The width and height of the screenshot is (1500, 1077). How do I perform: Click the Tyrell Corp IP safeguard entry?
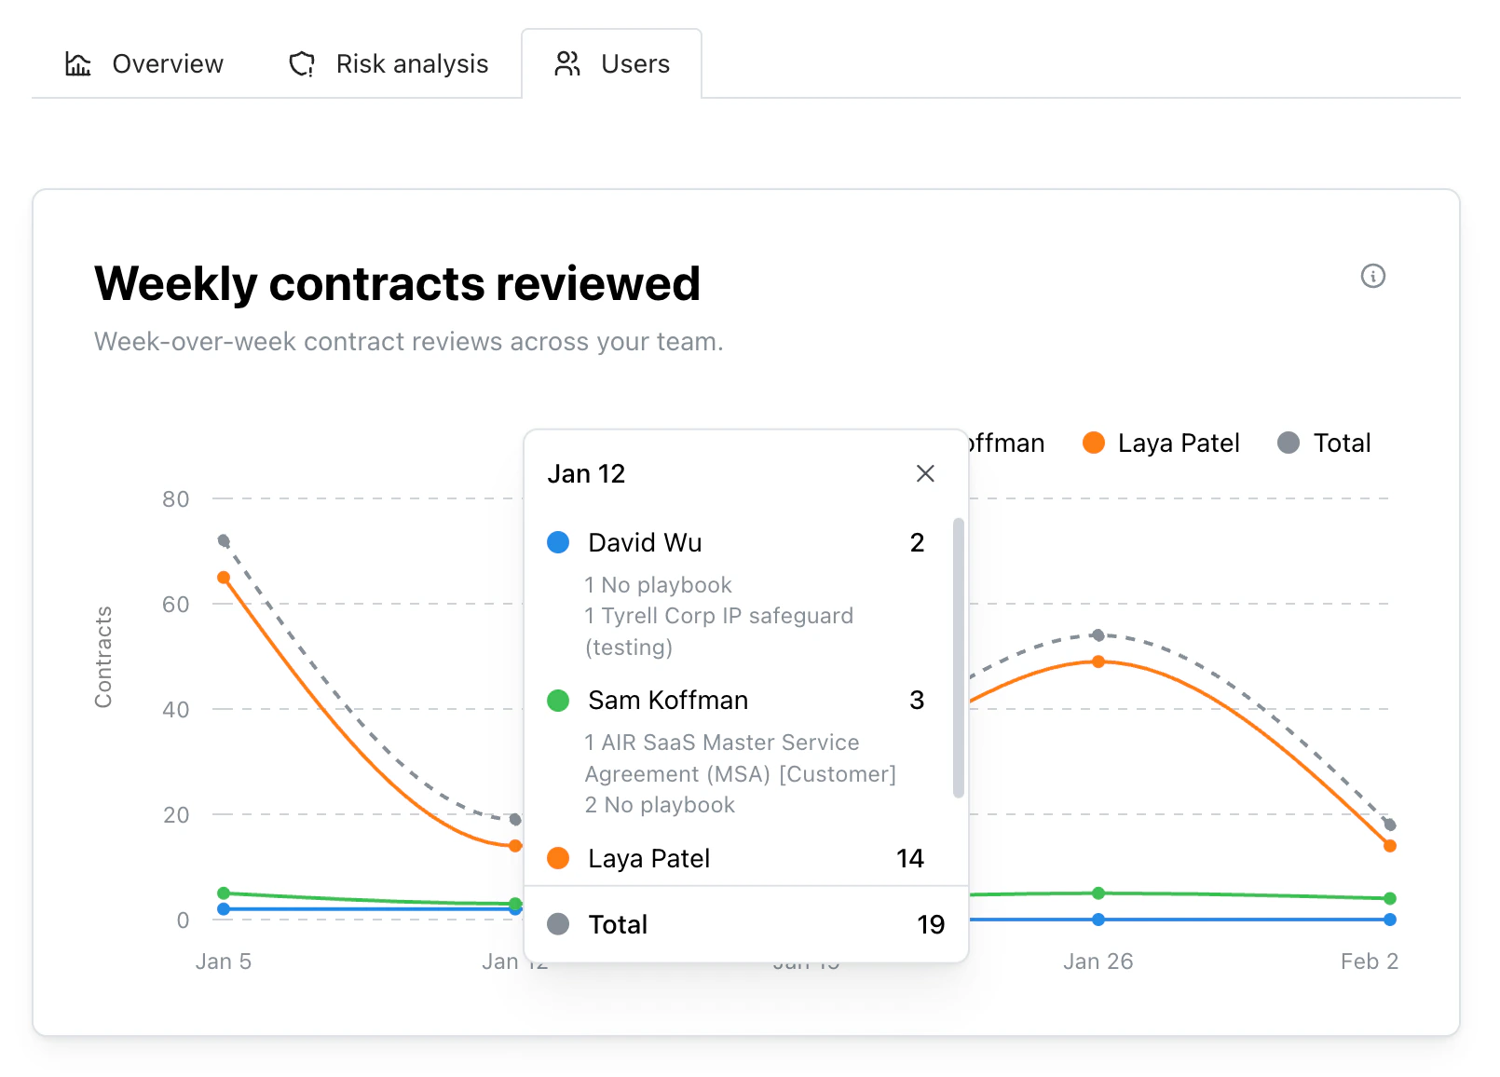click(719, 615)
